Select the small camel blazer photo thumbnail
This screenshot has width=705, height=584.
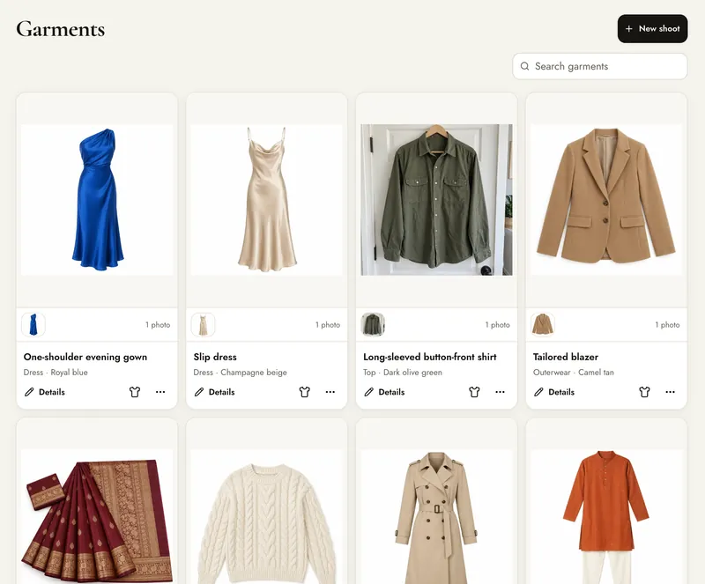[x=543, y=325]
